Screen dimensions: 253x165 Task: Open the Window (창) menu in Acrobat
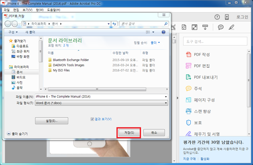coord(40,10)
